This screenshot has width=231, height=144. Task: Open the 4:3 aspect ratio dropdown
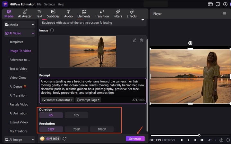coord(212,140)
